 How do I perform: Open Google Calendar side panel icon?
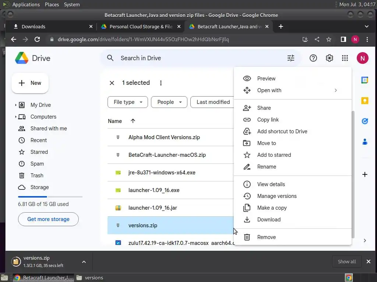365,80
